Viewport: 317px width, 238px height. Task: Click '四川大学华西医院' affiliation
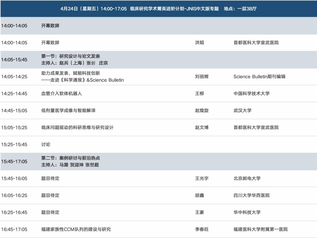[252, 195]
